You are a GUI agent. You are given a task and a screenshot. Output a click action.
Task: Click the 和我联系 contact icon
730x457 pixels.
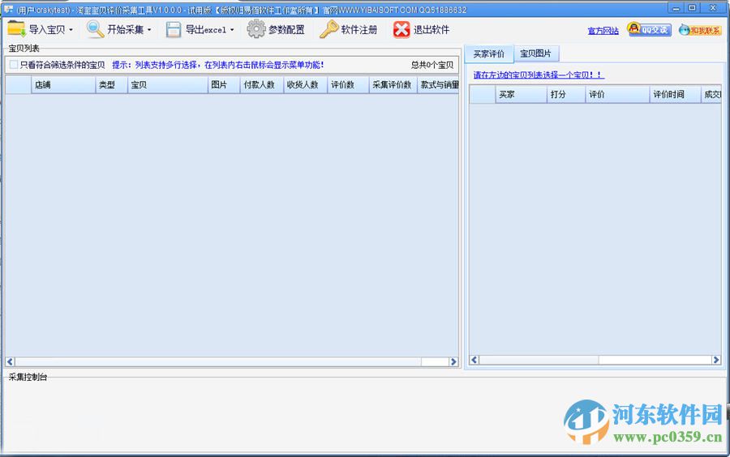pos(700,30)
